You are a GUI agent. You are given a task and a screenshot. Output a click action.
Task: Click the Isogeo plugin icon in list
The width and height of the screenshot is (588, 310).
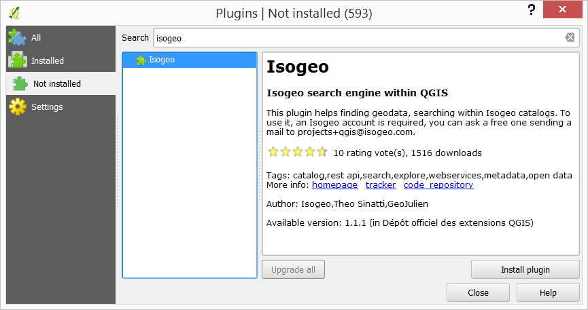coord(141,60)
